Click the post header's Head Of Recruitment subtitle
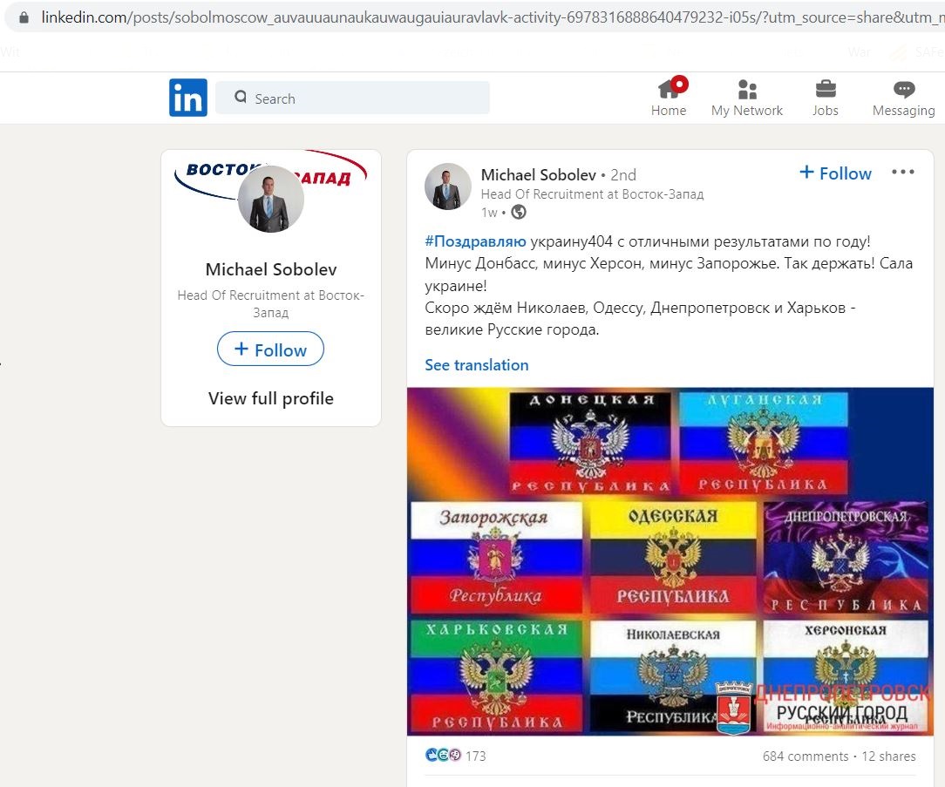Viewport: 945px width, 787px height. (x=593, y=194)
